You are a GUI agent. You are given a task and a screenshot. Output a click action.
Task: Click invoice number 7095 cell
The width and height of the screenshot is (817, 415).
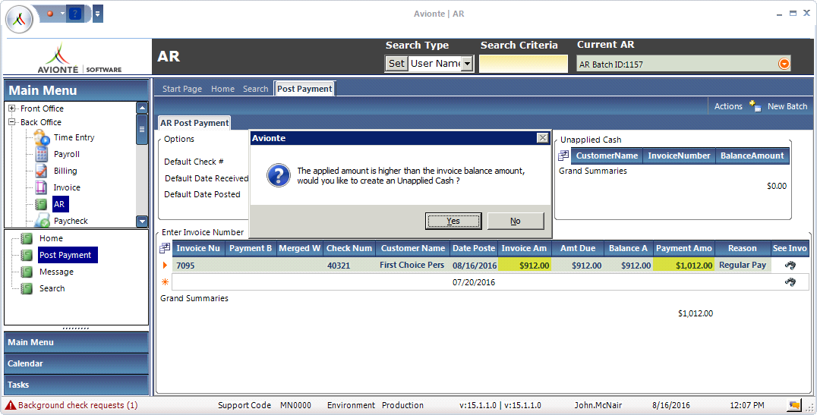click(198, 265)
